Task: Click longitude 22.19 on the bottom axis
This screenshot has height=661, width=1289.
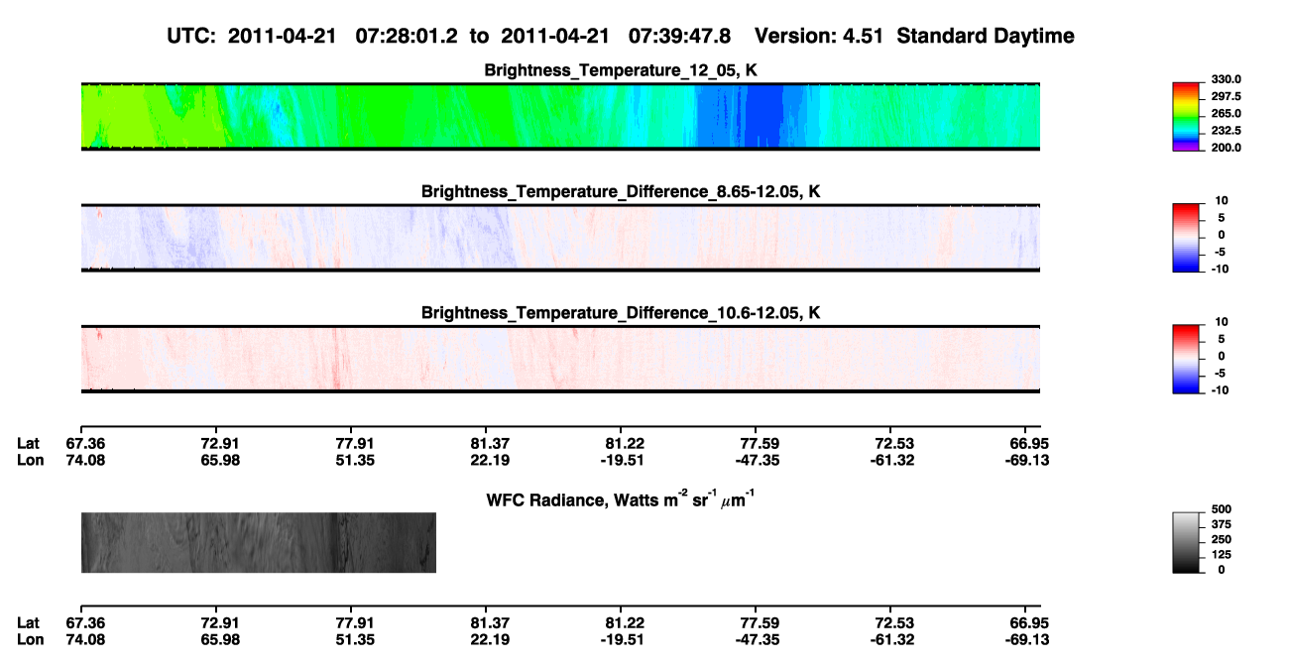Action: coord(490,639)
